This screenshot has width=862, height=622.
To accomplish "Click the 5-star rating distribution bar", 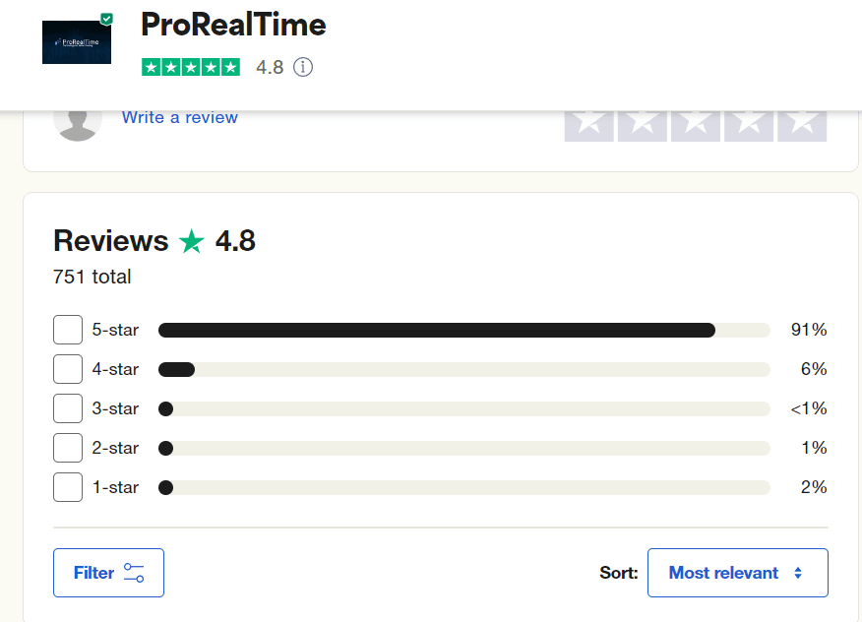I will 463,330.
